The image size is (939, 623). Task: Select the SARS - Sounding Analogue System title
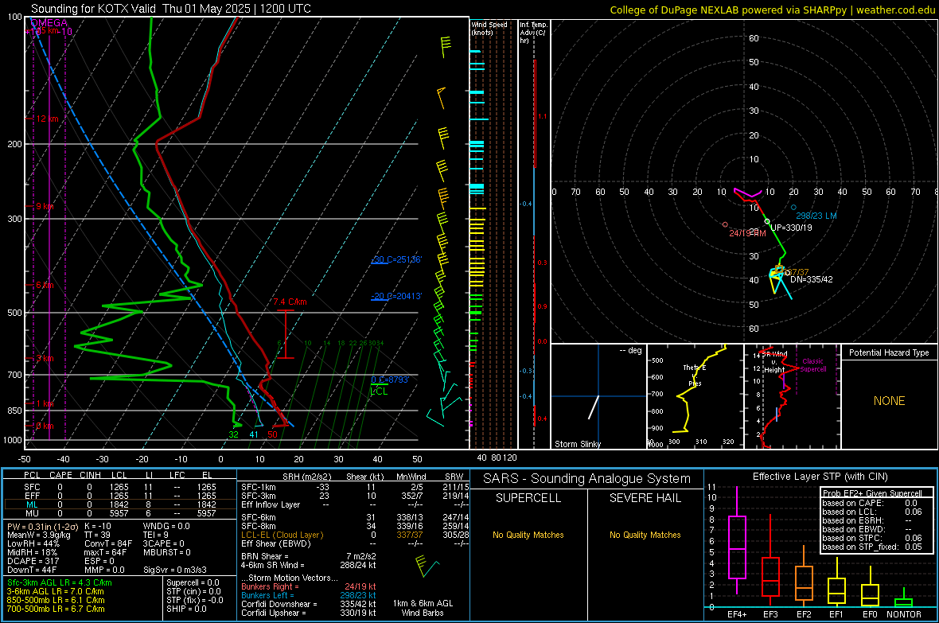[587, 479]
